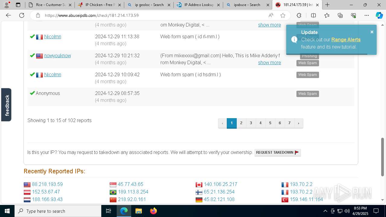Open Nicolmn reporter from 11:13:38 report
The image size is (386, 217).
coord(52,36)
